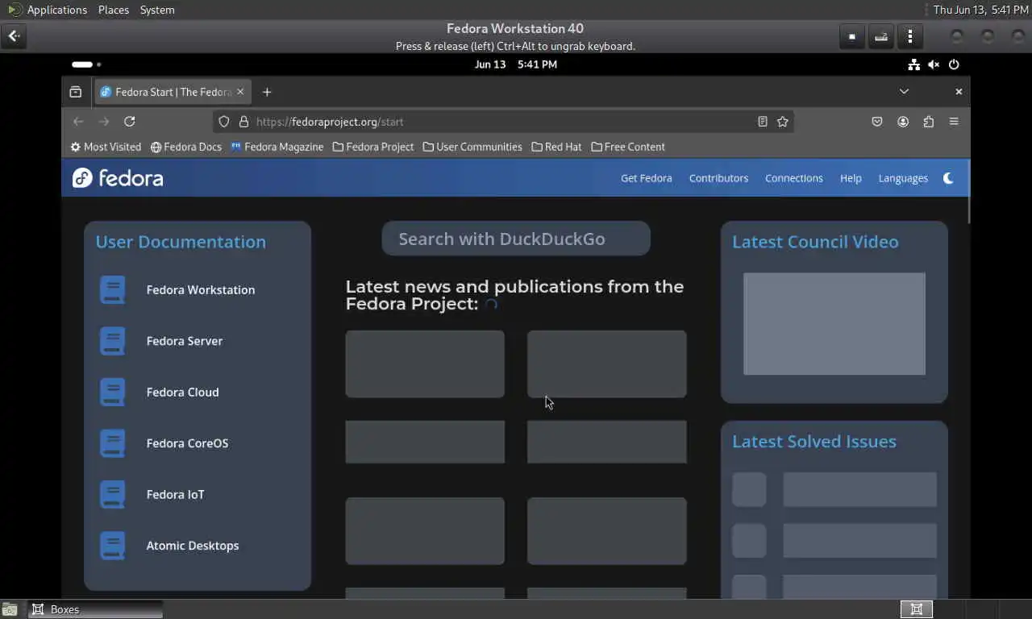Click the address bar URL

[330, 122]
